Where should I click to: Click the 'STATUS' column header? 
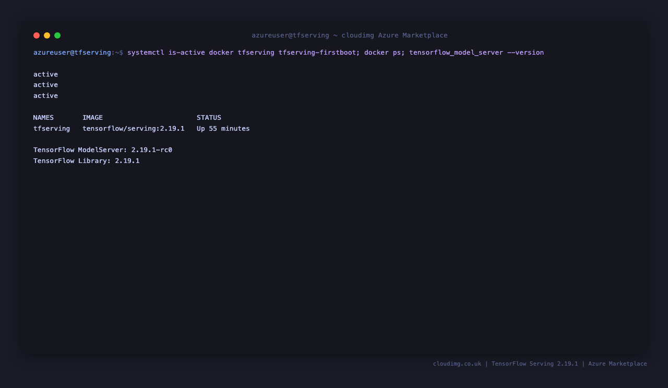[x=209, y=118]
